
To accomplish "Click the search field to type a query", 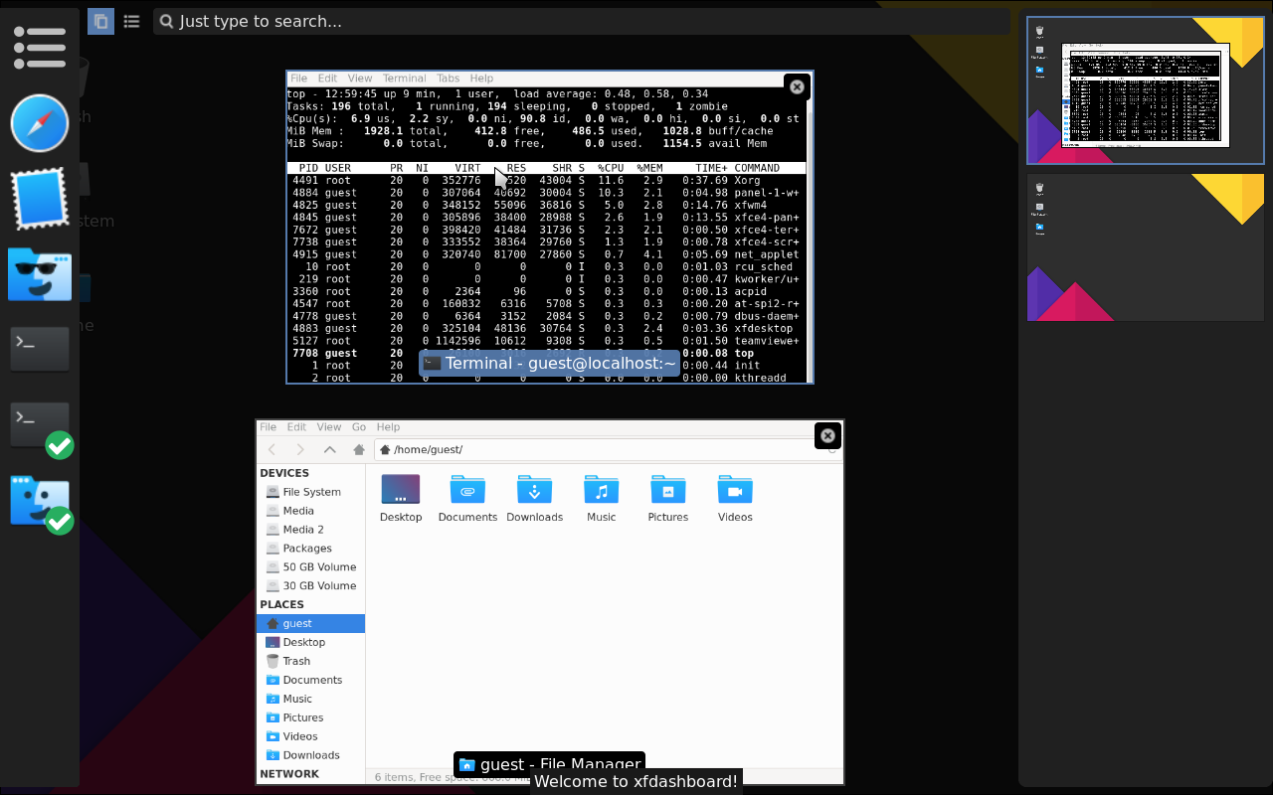I will (x=398, y=21).
